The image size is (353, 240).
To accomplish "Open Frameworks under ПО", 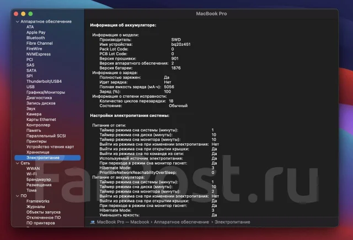I will pos(38,201).
